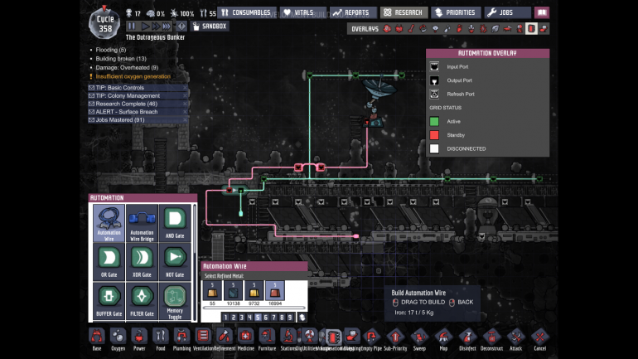Open the Furniture build category
The height and width of the screenshot is (359, 638).
267,339
